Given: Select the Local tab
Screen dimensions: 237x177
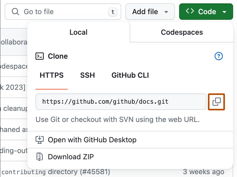Looking at the screenshot, I should [x=78, y=32].
